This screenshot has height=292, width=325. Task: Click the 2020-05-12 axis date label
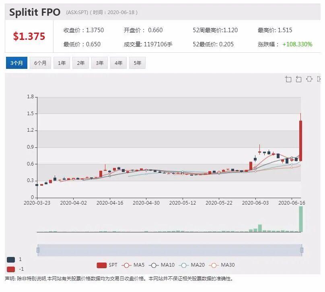[183, 203]
